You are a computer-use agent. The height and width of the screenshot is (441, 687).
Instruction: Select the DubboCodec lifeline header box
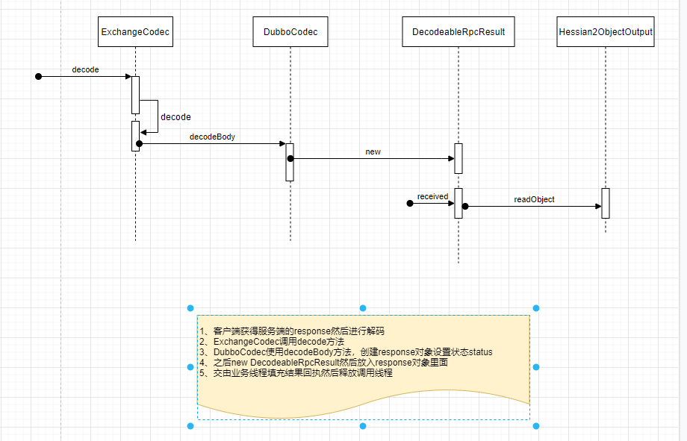pos(290,31)
